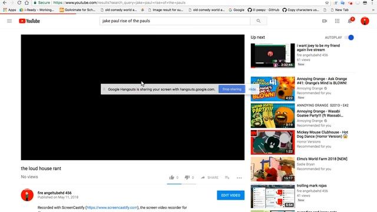377x212 pixels.
Task: Bookmark this page with the star
Action: pos(327,3)
